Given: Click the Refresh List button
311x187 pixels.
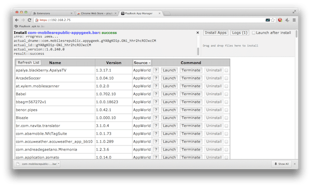Looking at the screenshot, I should [x=29, y=63].
